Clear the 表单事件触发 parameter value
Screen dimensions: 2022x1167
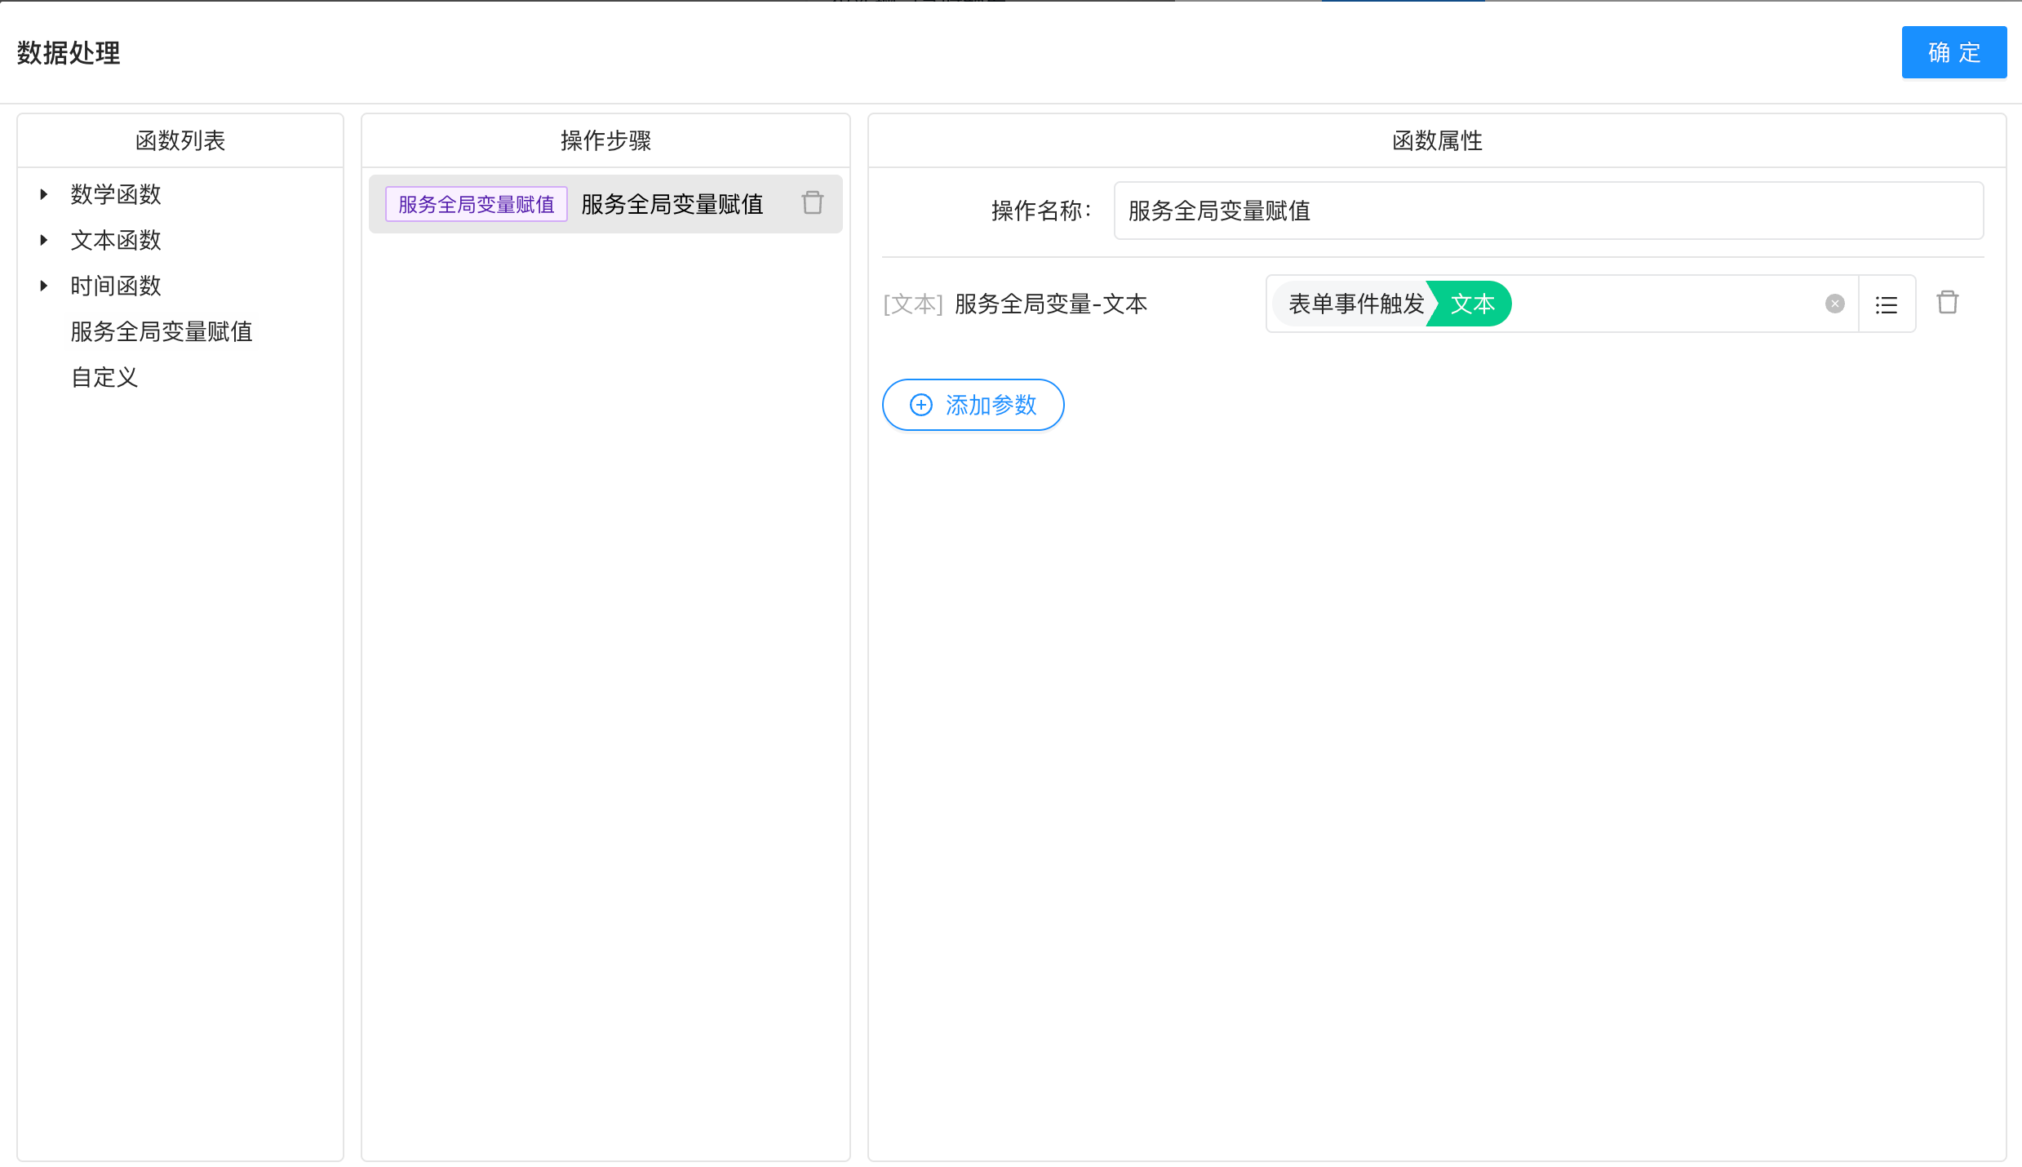1834,304
